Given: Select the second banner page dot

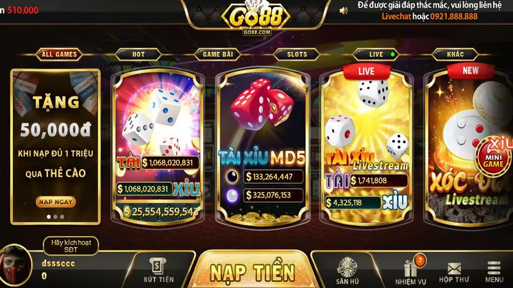Looking at the screenshot, I should [x=55, y=217].
